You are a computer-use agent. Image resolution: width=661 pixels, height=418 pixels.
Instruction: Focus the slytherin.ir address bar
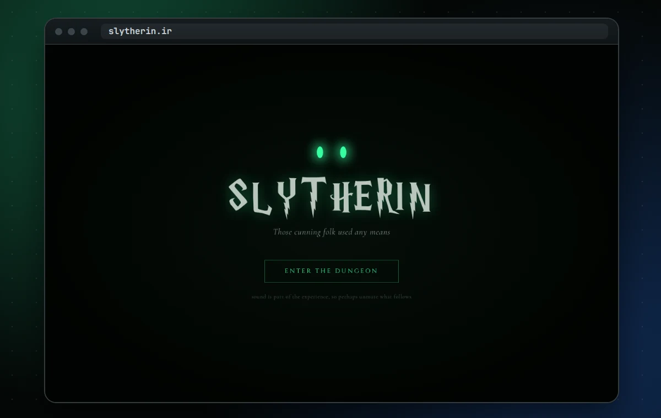(354, 31)
